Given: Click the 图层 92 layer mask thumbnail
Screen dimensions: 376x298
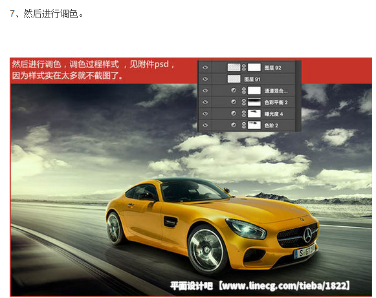Looking at the screenshot, I should [254, 67].
